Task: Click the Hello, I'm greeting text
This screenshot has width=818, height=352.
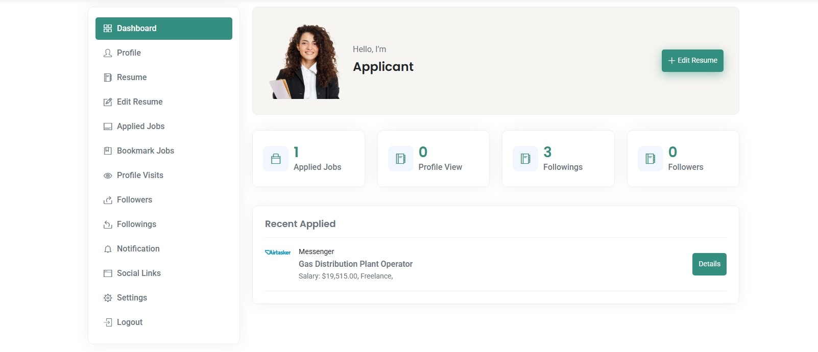Action: click(x=369, y=49)
